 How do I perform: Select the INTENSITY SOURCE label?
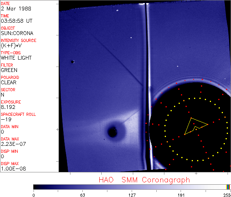pyautogui.click(x=18, y=40)
